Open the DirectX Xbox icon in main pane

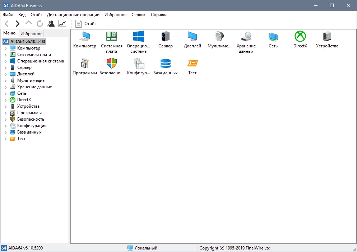click(300, 37)
